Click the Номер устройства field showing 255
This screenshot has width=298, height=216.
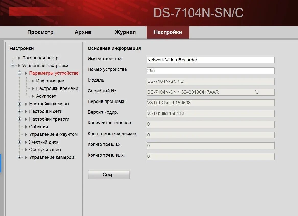point(210,71)
